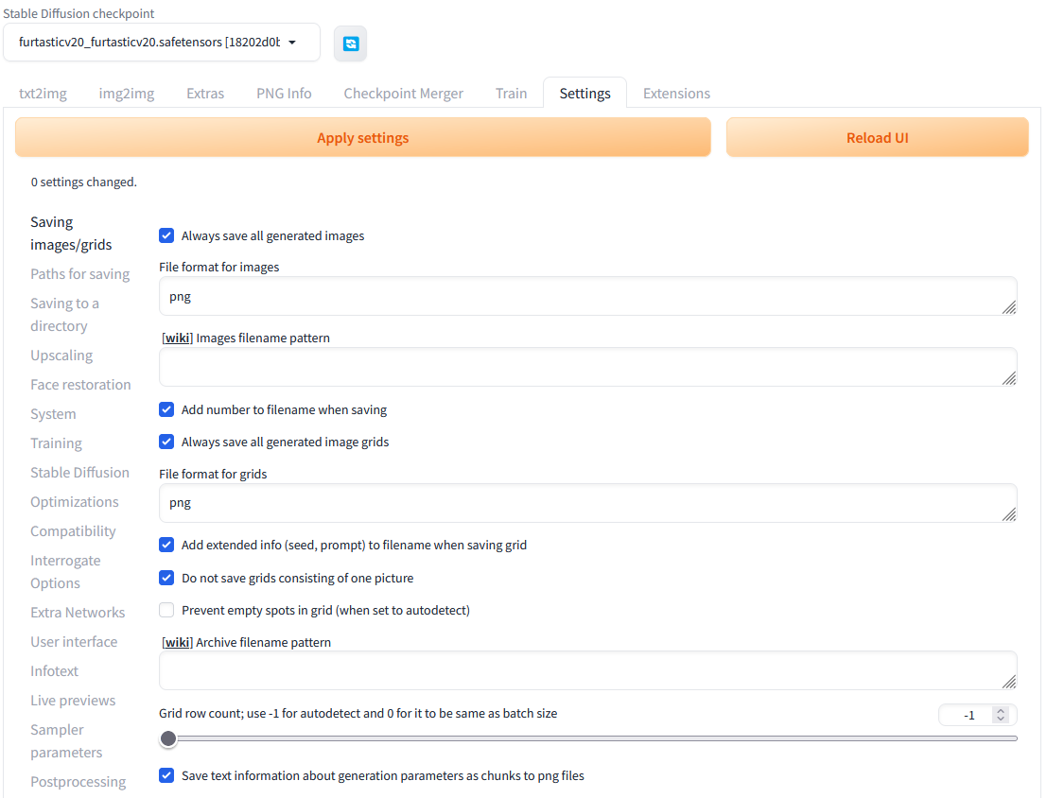The height and width of the screenshot is (798, 1047).
Task: Open Extra Networks settings section
Action: (78, 613)
